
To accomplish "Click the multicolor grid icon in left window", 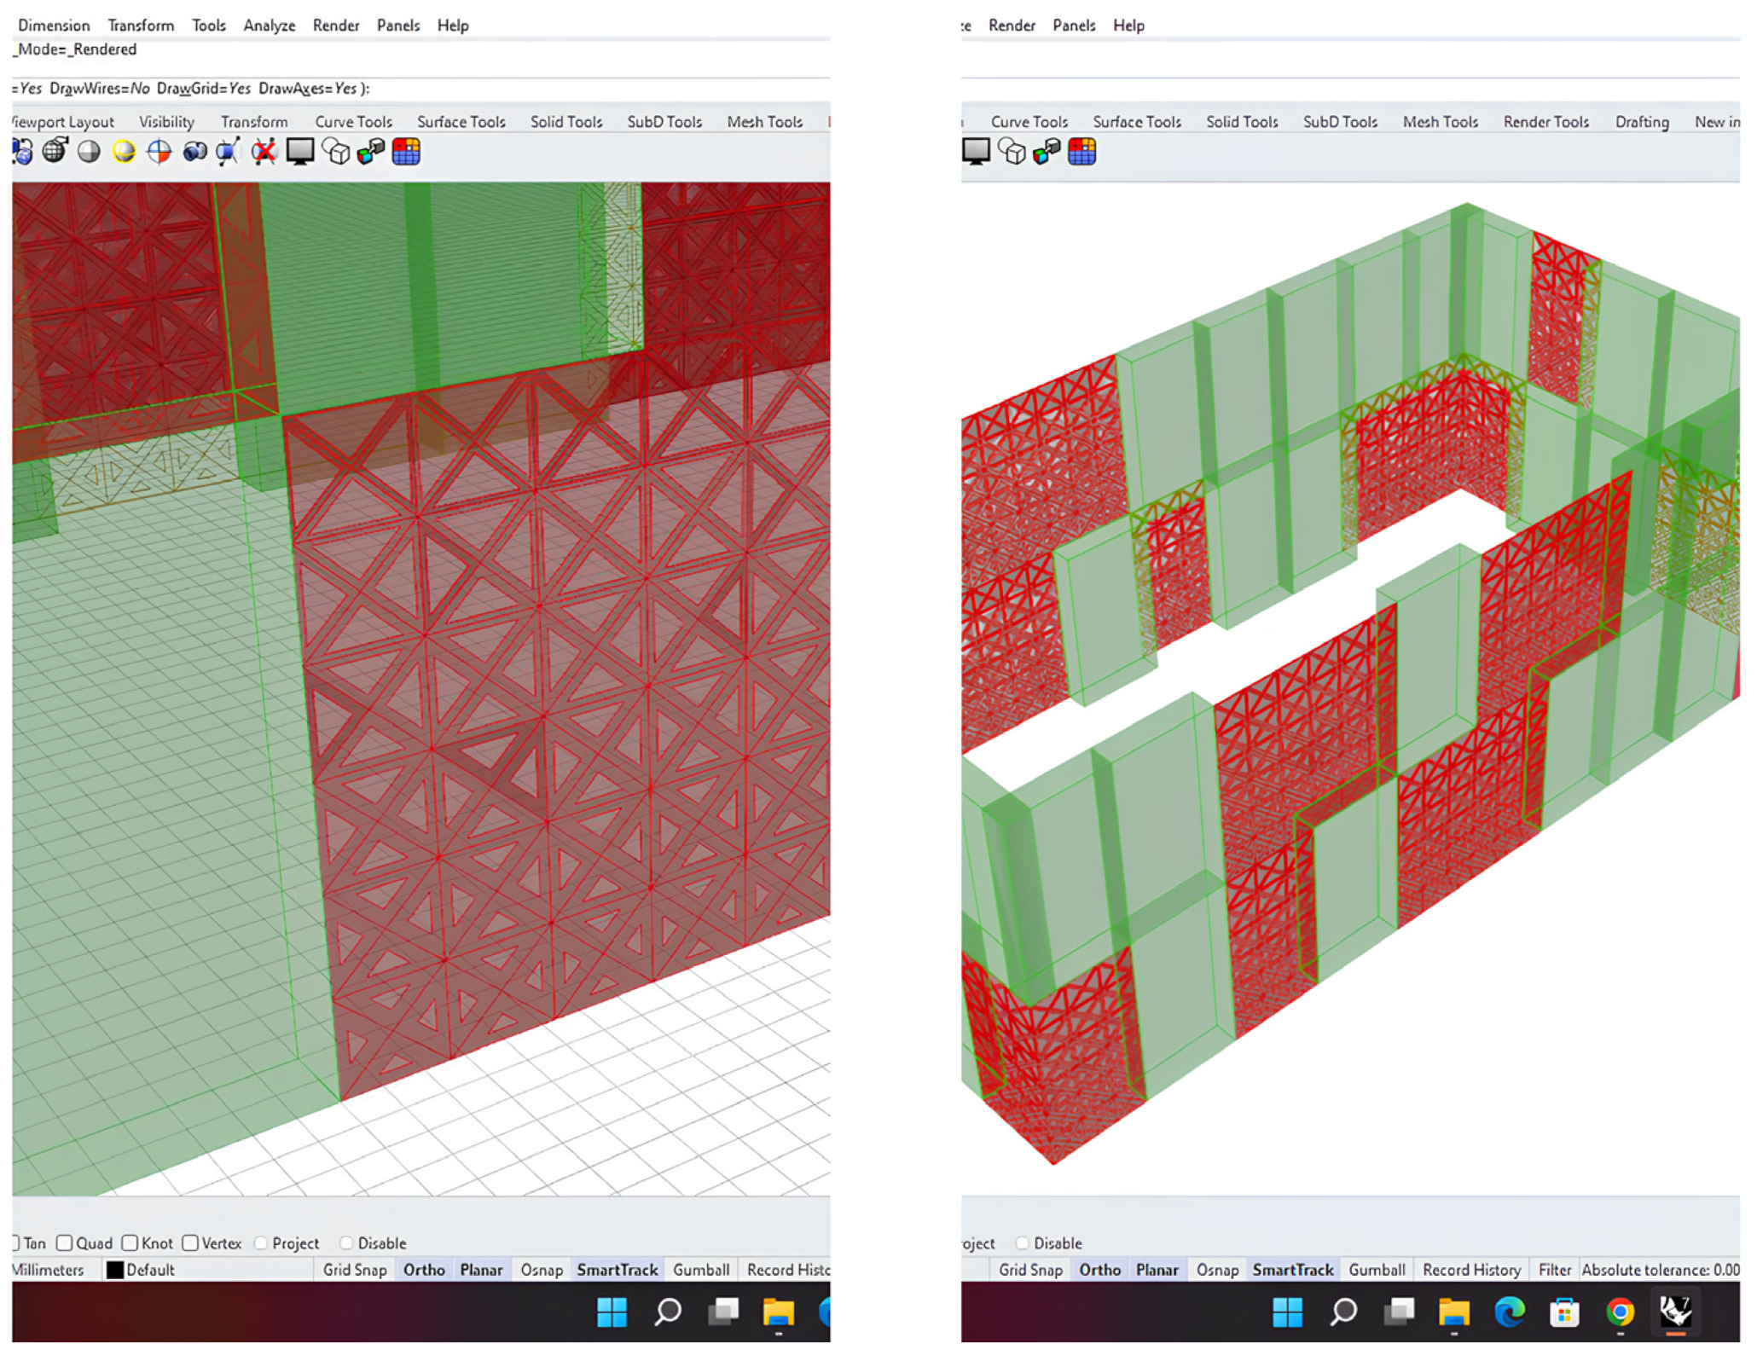I will (x=406, y=152).
